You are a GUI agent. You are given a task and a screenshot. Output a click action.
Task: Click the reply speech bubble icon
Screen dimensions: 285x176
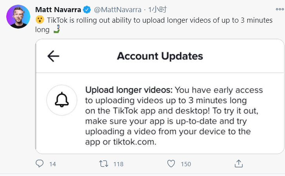pyautogui.click(x=40, y=164)
